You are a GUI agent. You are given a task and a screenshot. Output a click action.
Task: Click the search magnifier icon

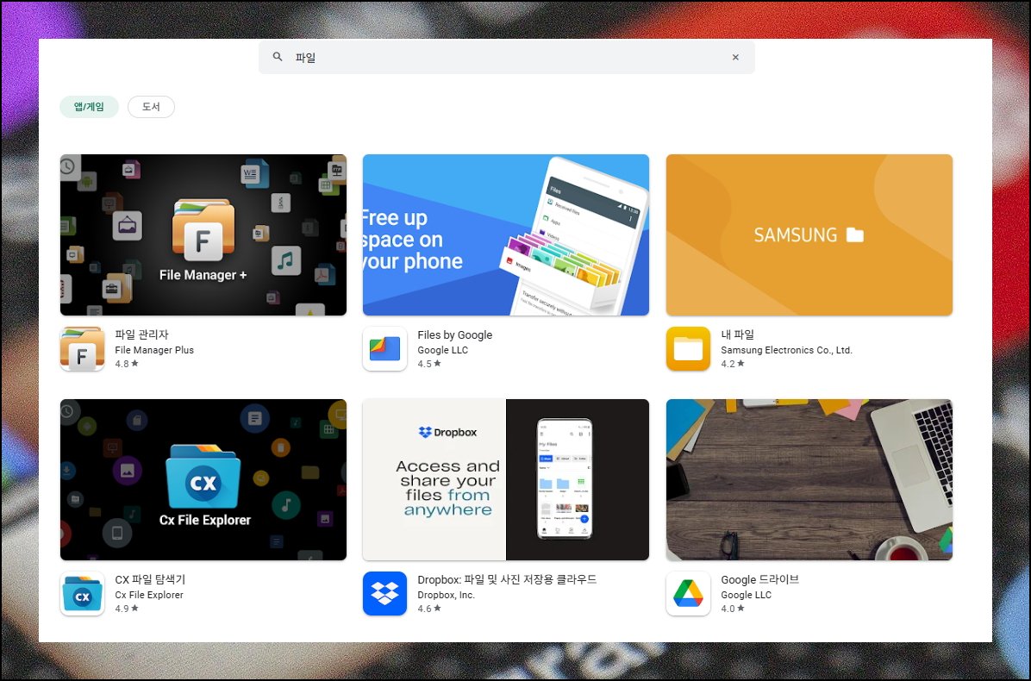tap(278, 57)
